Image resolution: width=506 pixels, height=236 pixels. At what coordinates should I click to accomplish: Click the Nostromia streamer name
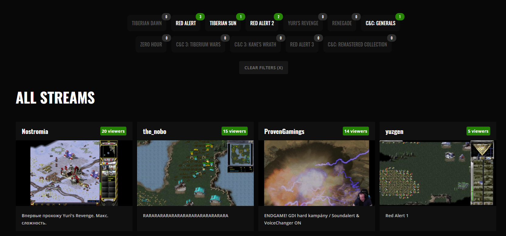pos(35,132)
